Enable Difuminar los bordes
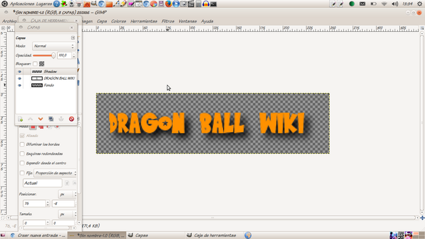Image resolution: width=425 pixels, height=239 pixels. click(22, 145)
